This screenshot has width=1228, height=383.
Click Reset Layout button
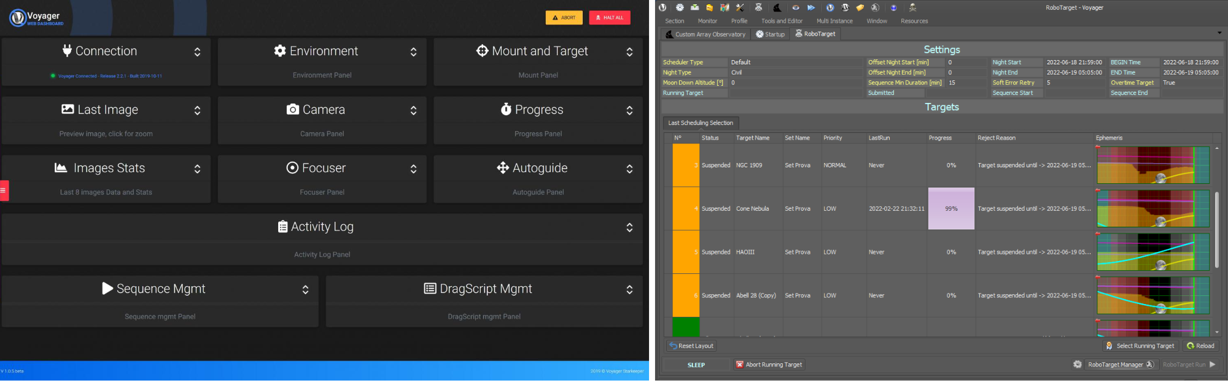pyautogui.click(x=691, y=346)
